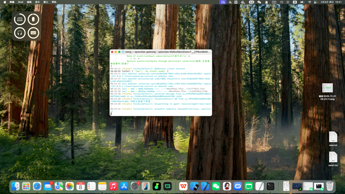
Task: Click the headphones battery widget circle
Action: 20,33
